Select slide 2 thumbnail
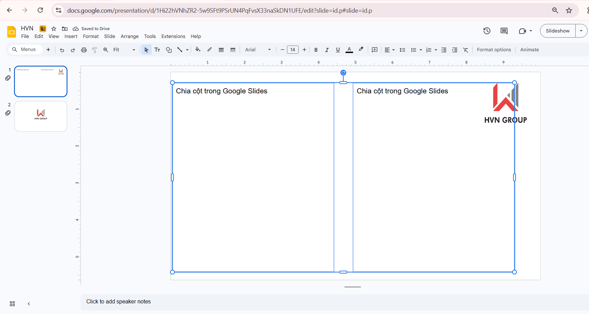 (40, 116)
